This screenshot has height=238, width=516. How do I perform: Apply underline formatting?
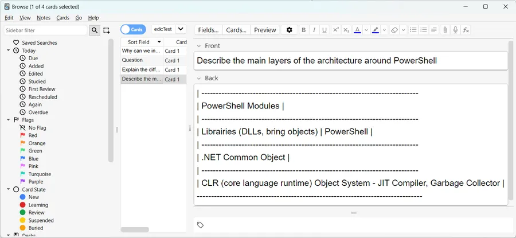point(325,30)
